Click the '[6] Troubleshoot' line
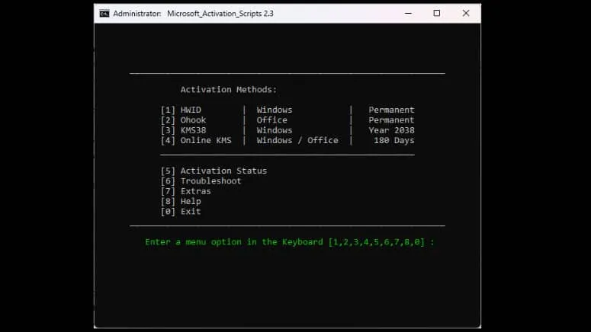Viewport: 591px width, 332px height. click(x=201, y=181)
